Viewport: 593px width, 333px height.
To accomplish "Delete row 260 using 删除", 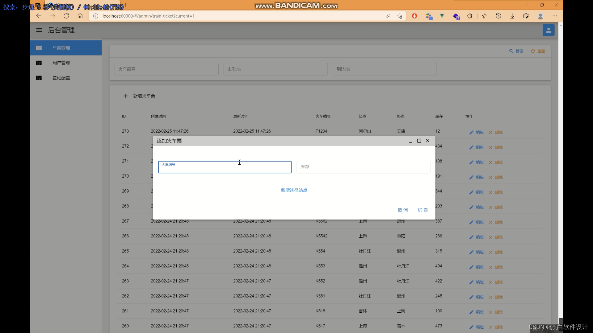I will pyautogui.click(x=496, y=327).
